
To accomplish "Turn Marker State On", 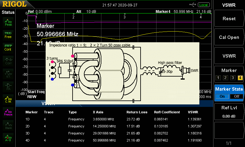I will click(x=222, y=96).
